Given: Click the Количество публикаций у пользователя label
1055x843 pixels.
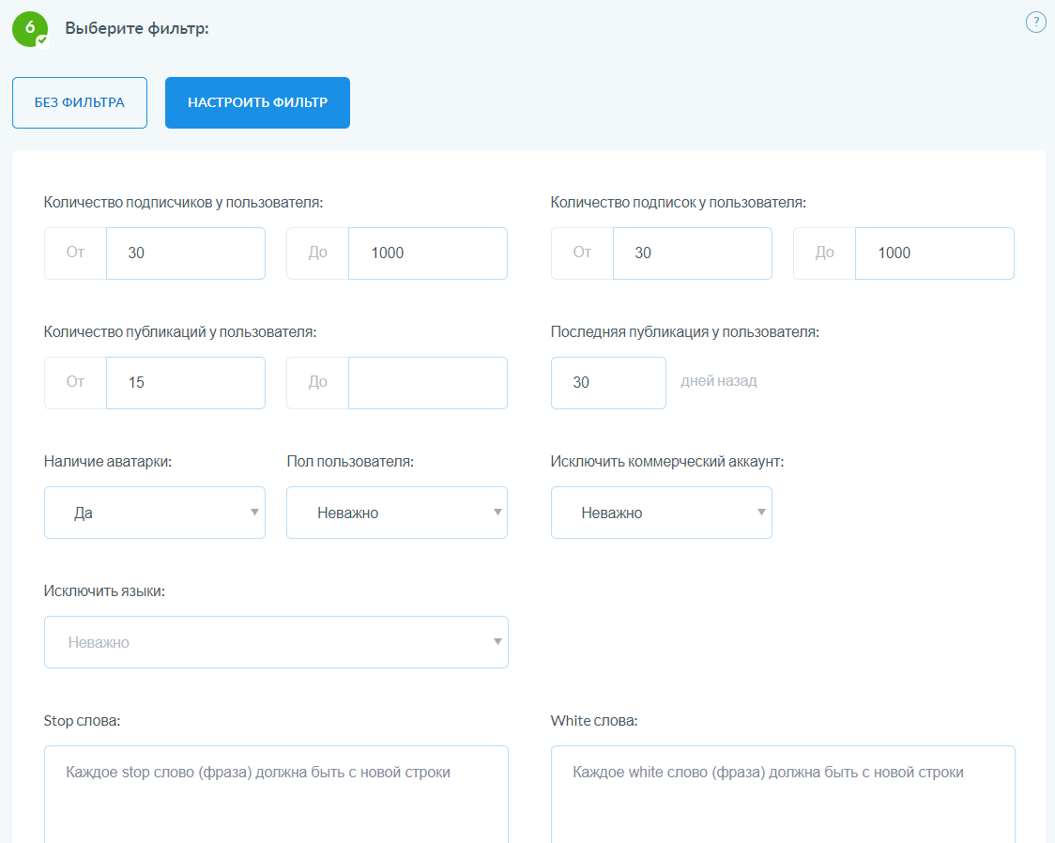Looking at the screenshot, I should click(x=179, y=332).
